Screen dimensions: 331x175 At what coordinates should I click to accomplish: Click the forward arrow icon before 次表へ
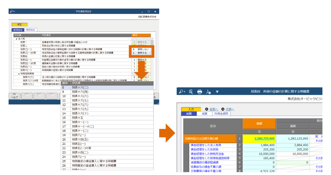223,109
